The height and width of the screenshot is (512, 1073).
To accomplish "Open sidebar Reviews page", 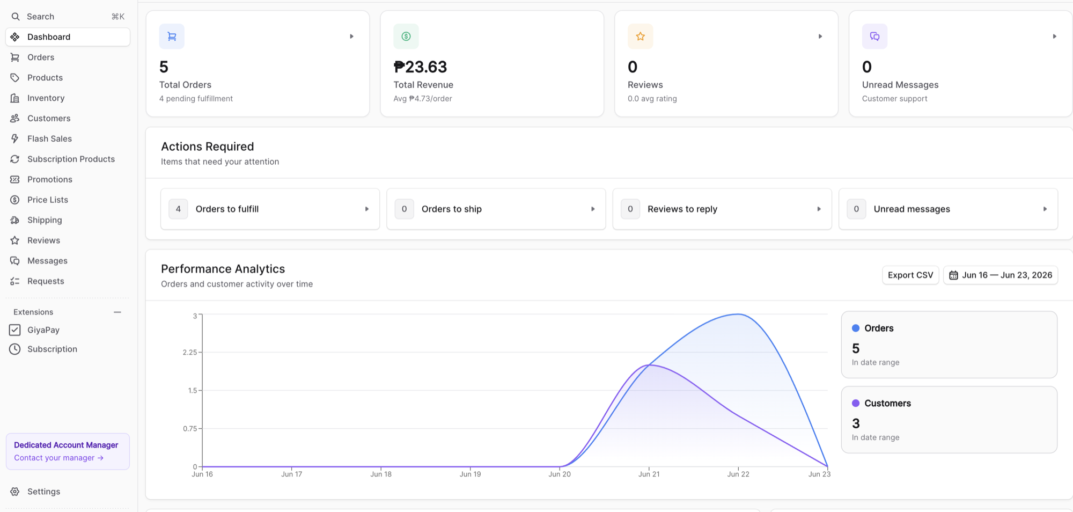I will click(x=68, y=240).
